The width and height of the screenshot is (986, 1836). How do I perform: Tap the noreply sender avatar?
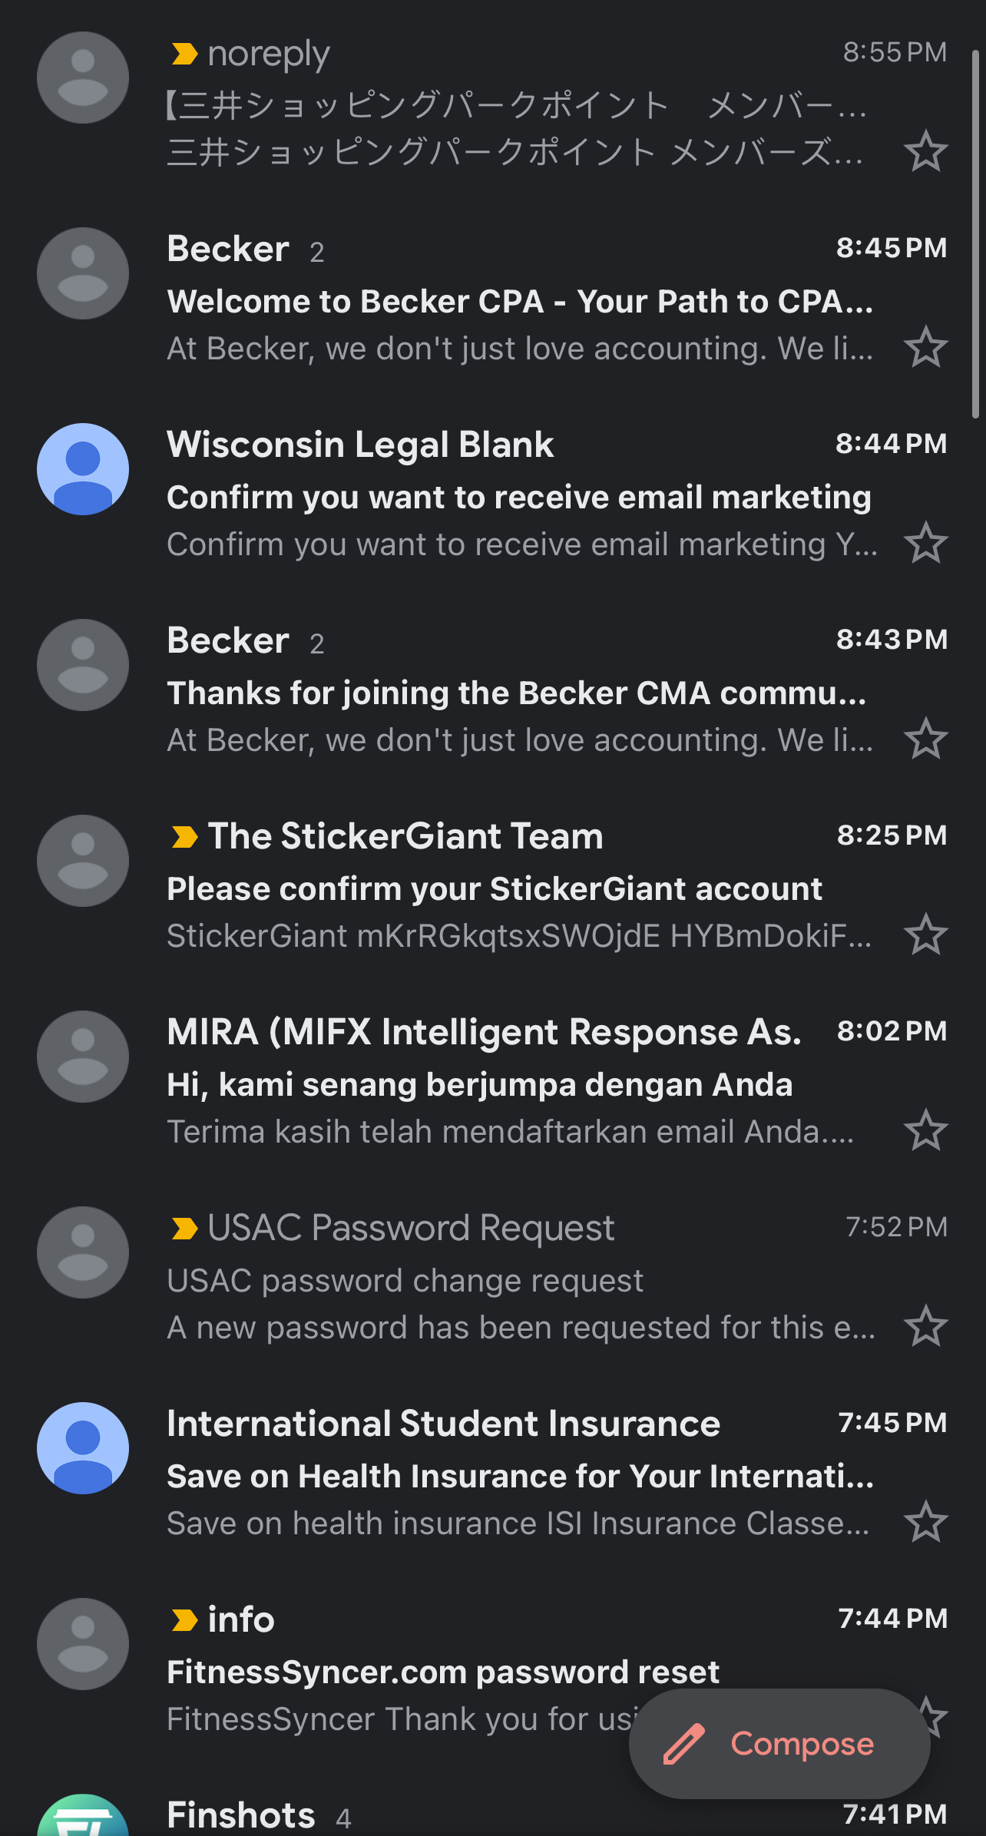(x=83, y=78)
